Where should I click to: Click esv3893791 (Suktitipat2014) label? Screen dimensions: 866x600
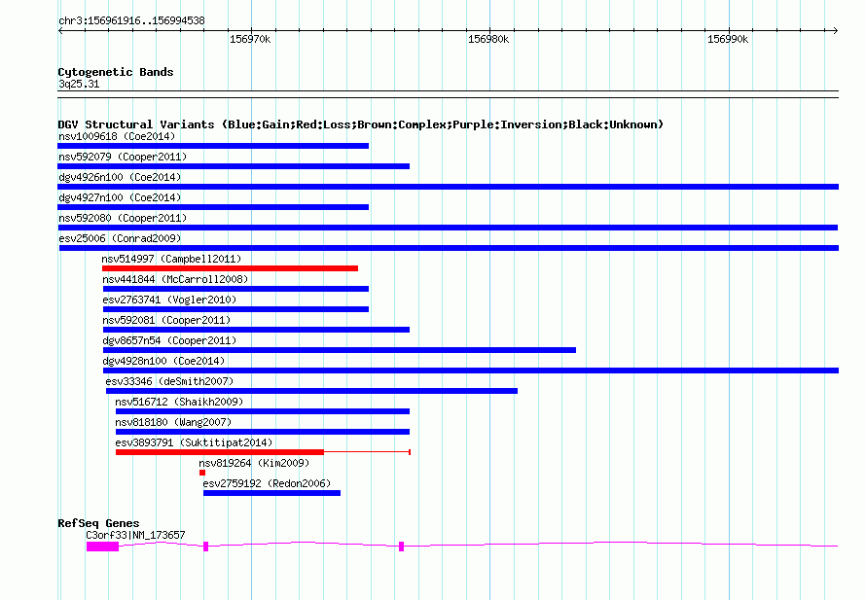(194, 442)
